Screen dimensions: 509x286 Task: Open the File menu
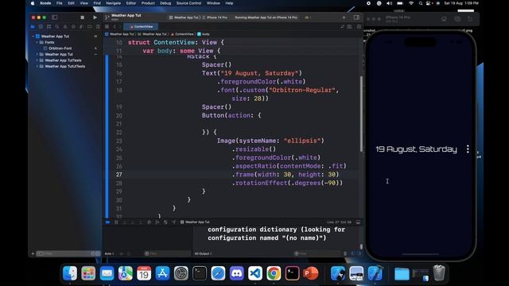(59, 3)
